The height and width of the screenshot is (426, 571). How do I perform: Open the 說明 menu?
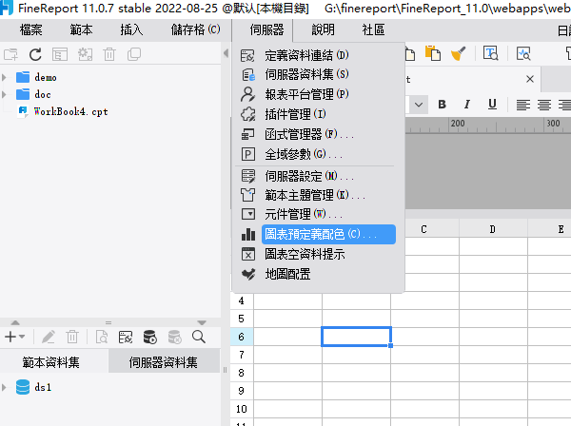[x=323, y=29]
